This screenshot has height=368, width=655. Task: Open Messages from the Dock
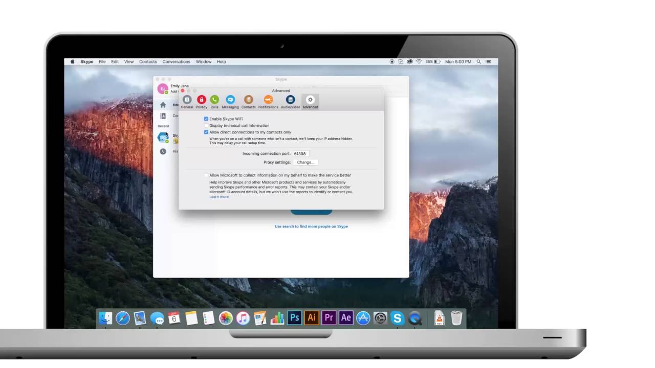pyautogui.click(x=157, y=318)
